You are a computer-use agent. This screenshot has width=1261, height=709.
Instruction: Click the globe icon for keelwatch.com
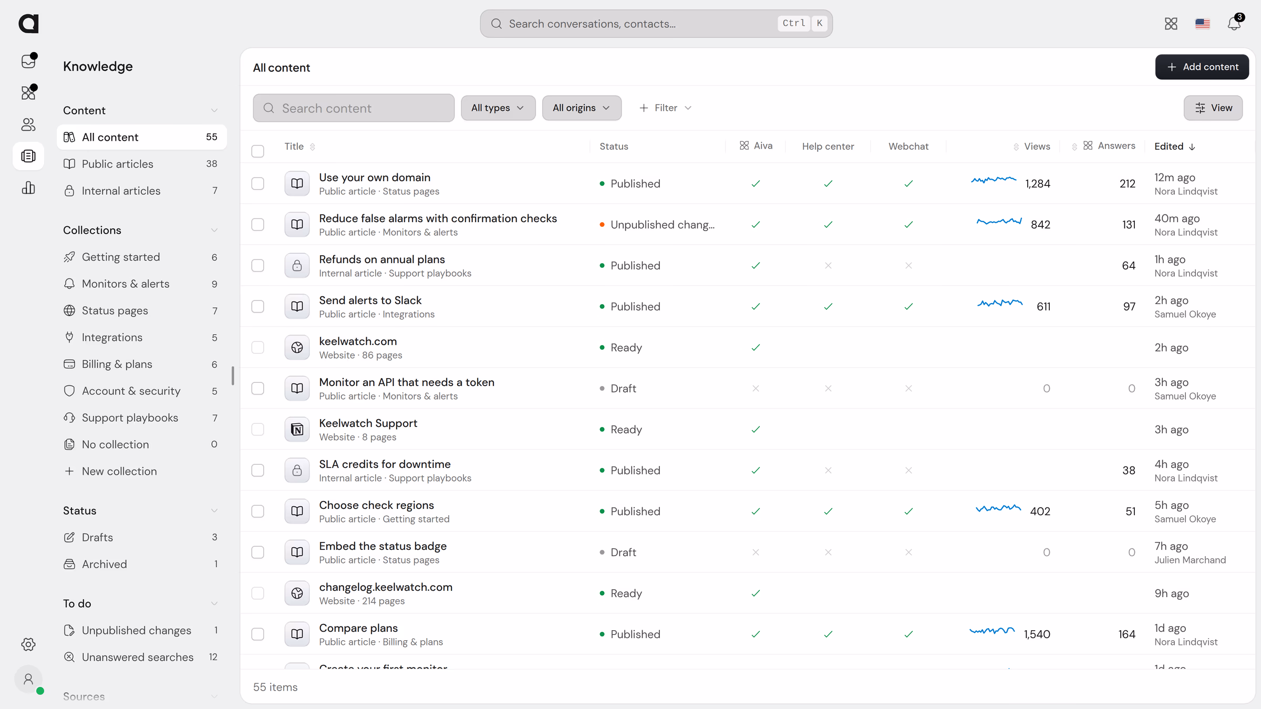(297, 347)
